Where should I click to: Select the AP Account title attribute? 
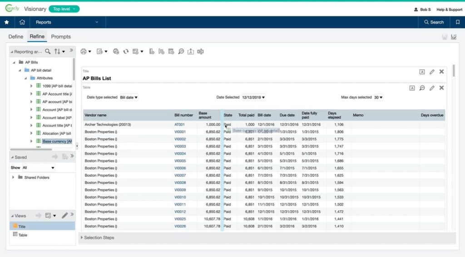point(57,94)
